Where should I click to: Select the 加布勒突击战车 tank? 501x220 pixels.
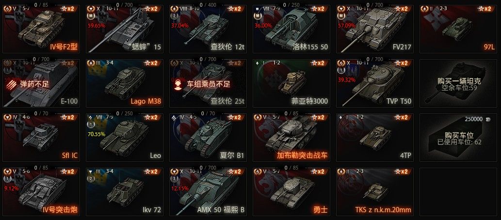click(x=291, y=137)
